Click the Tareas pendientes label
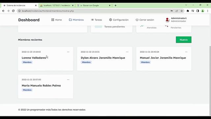 (115, 26)
